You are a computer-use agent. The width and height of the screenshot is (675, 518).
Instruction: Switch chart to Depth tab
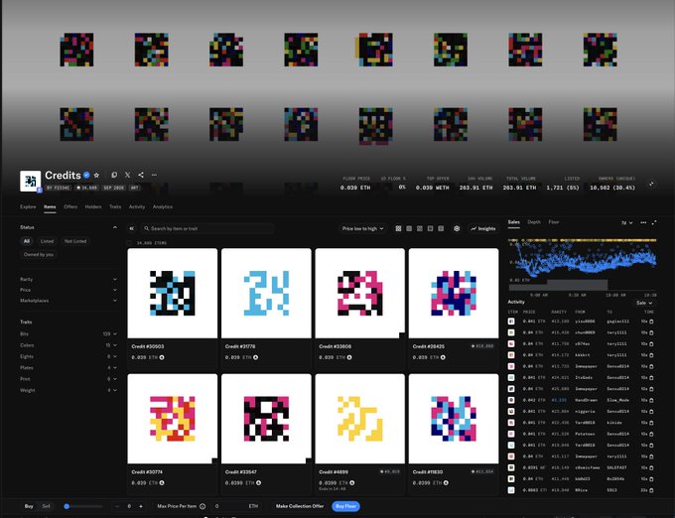click(534, 222)
